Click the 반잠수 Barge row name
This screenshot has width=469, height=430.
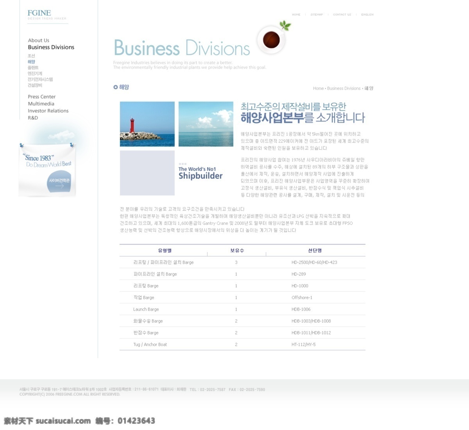[x=146, y=333]
